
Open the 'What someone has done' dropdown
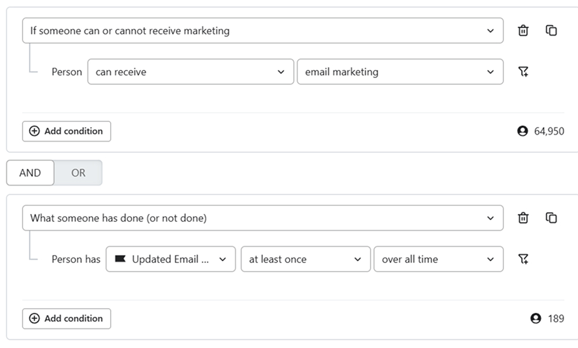tap(262, 218)
